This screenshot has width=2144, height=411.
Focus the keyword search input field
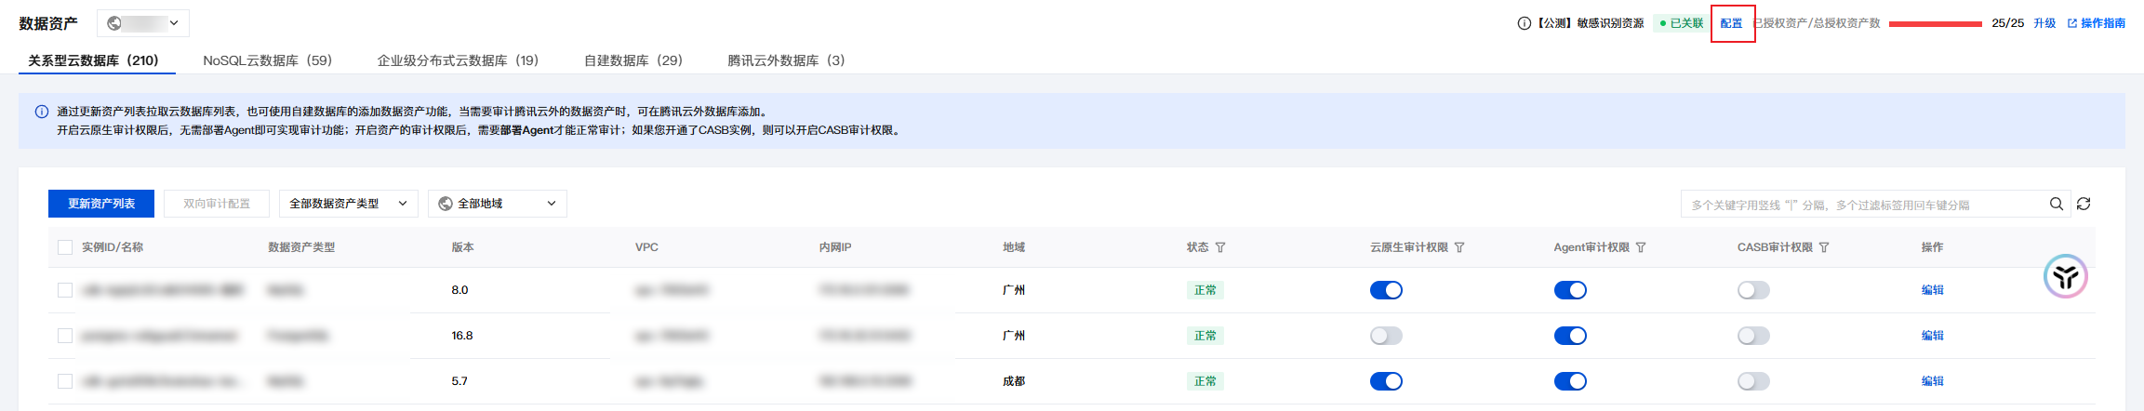(x=1860, y=205)
